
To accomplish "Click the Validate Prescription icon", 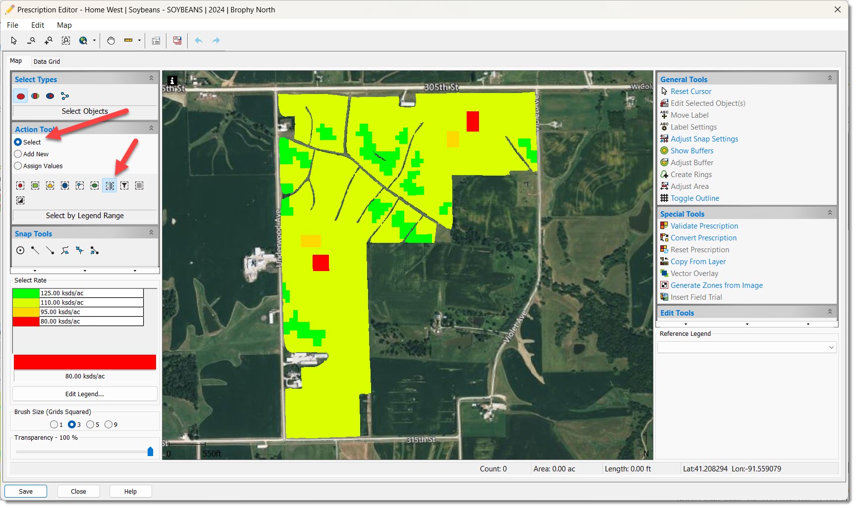I will [x=664, y=226].
